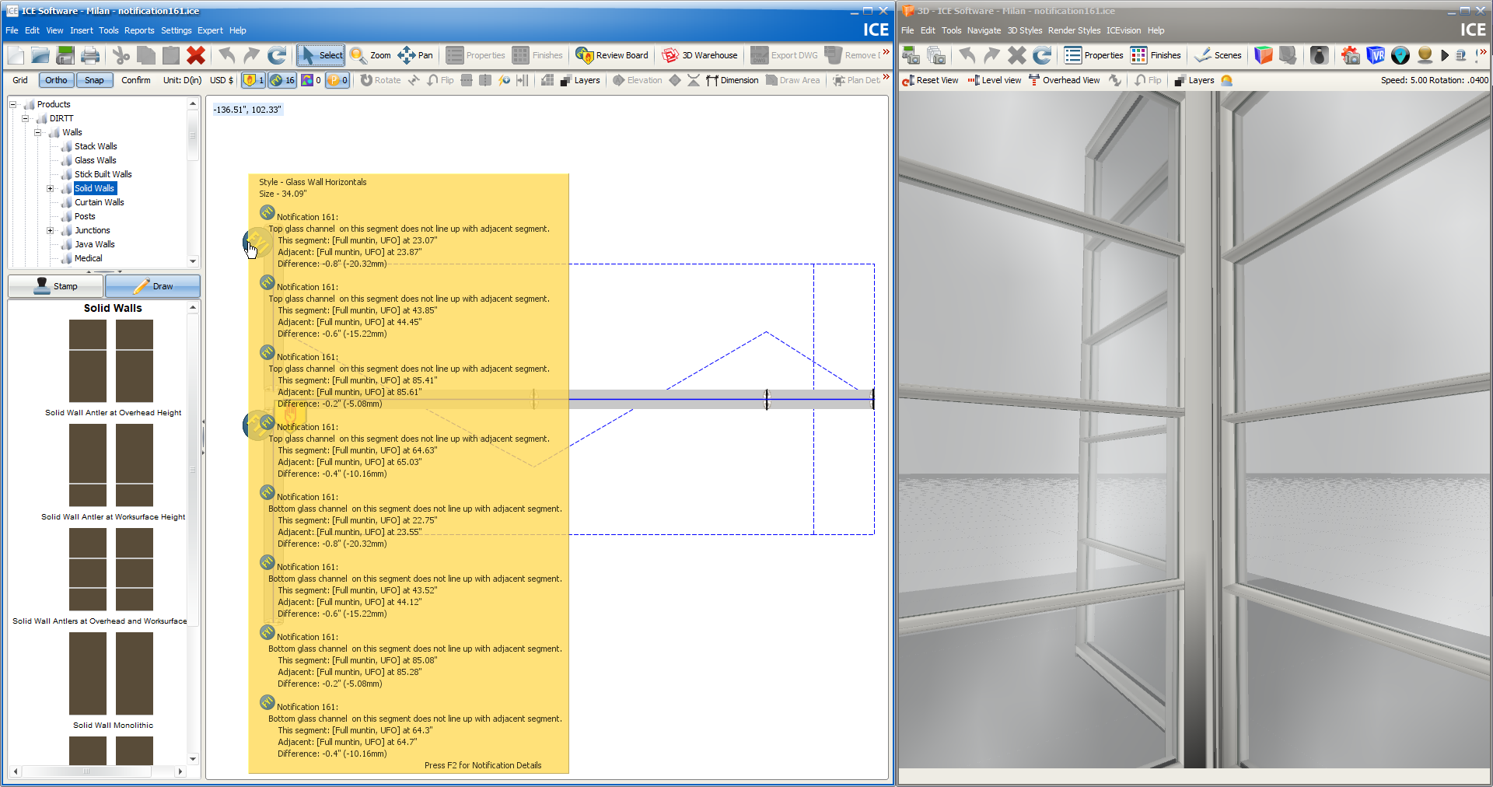Pick Solid Wall Antler at Overhead Height thumbnail
1493x787 pixels.
tap(111, 361)
